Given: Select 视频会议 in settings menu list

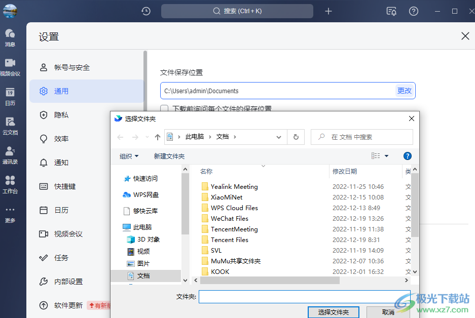Looking at the screenshot, I should click(69, 234).
